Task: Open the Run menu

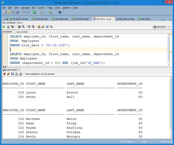Action: 34,8
